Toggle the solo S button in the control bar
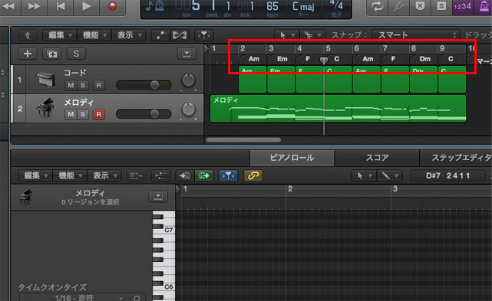The width and height of the screenshot is (492, 301). pyautogui.click(x=441, y=6)
